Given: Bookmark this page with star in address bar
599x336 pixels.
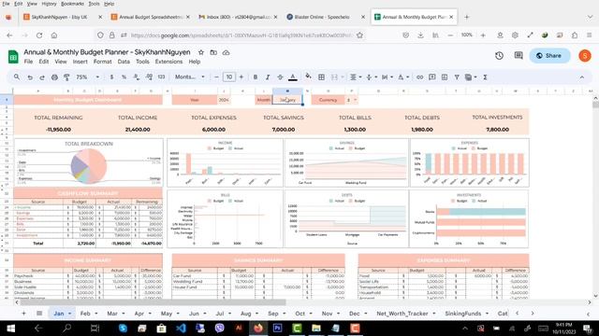Looking at the screenshot, I should [x=359, y=35].
